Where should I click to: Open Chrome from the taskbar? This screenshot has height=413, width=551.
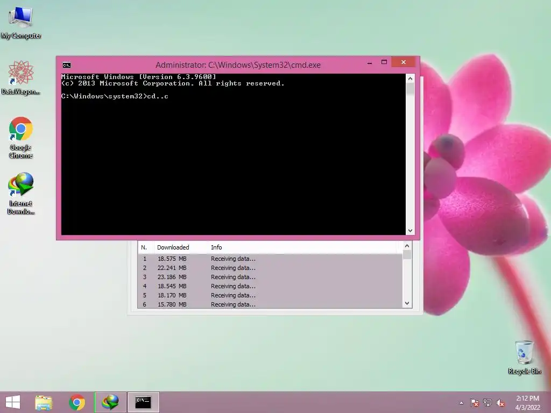point(77,402)
